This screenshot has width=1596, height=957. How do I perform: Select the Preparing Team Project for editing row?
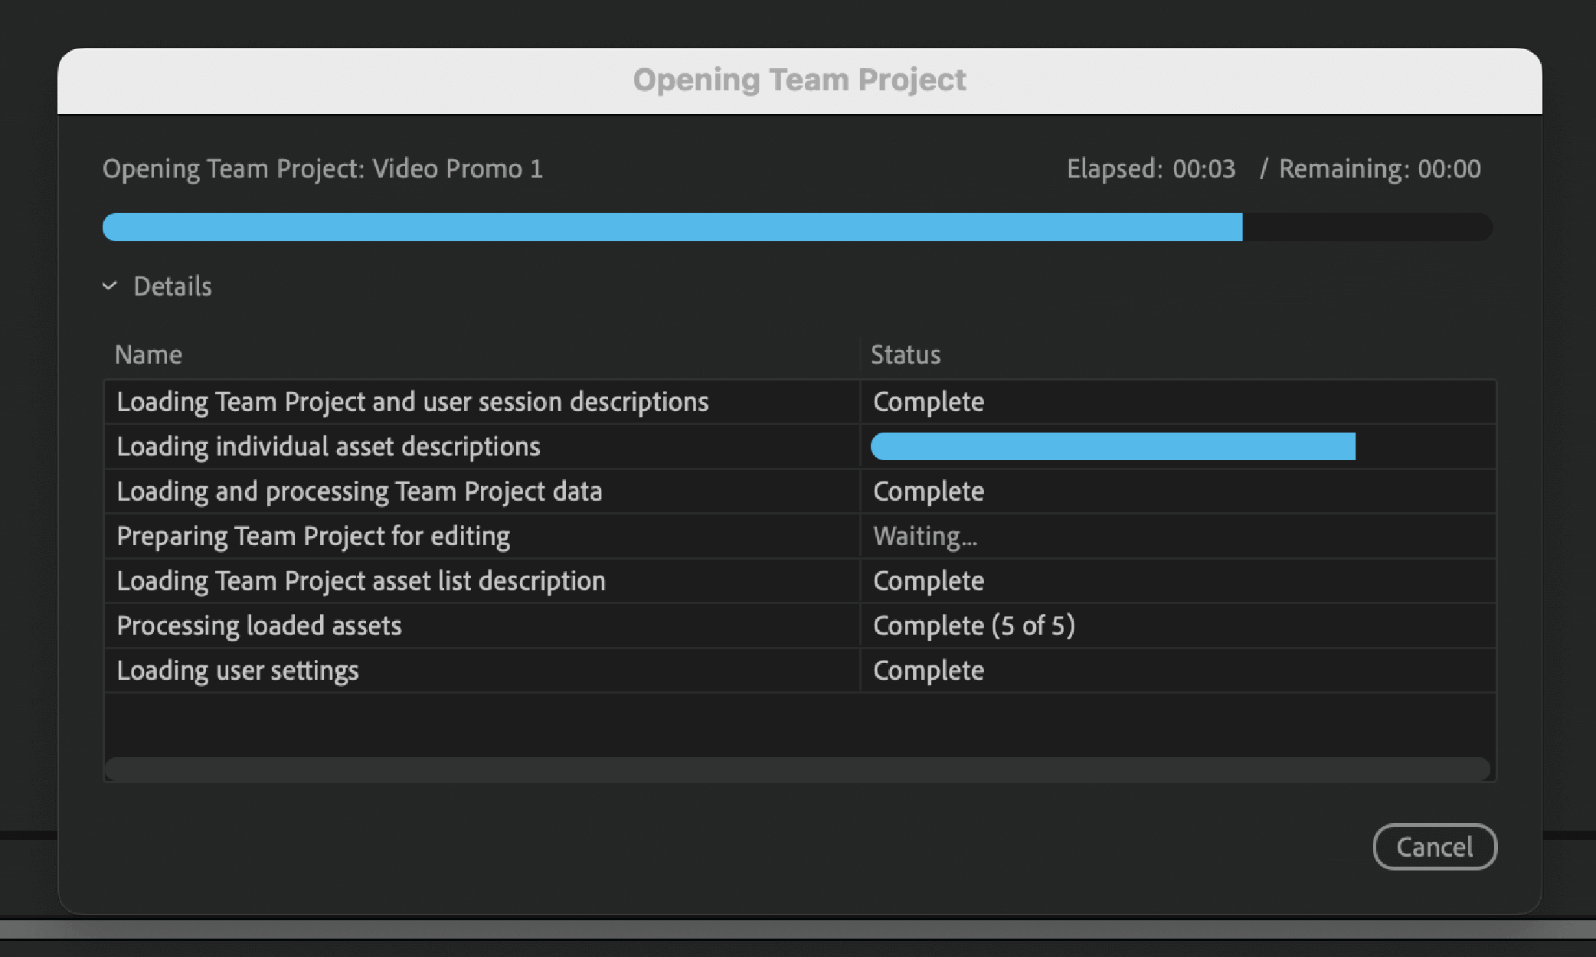pyautogui.click(x=313, y=536)
